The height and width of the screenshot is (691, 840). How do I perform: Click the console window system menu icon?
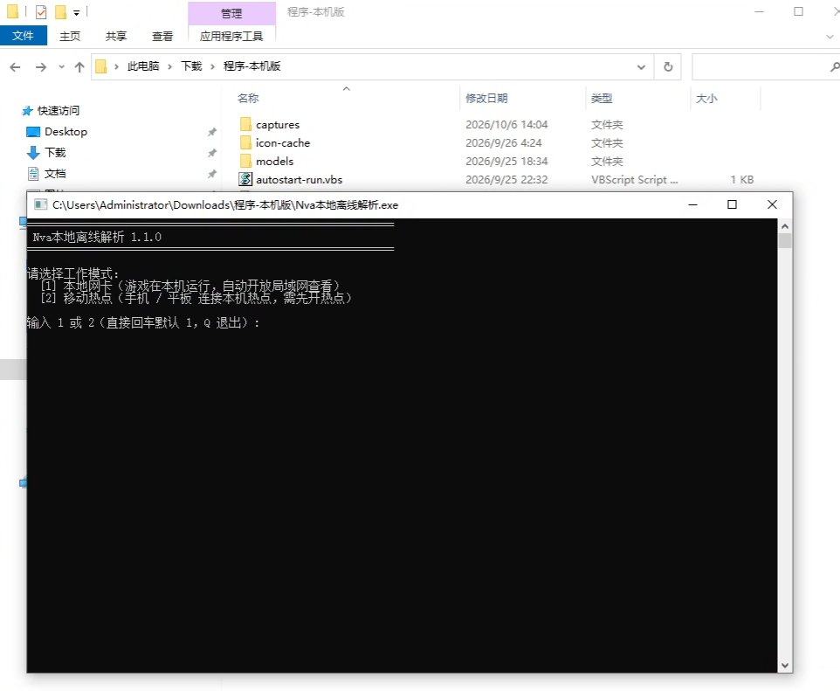coord(40,204)
